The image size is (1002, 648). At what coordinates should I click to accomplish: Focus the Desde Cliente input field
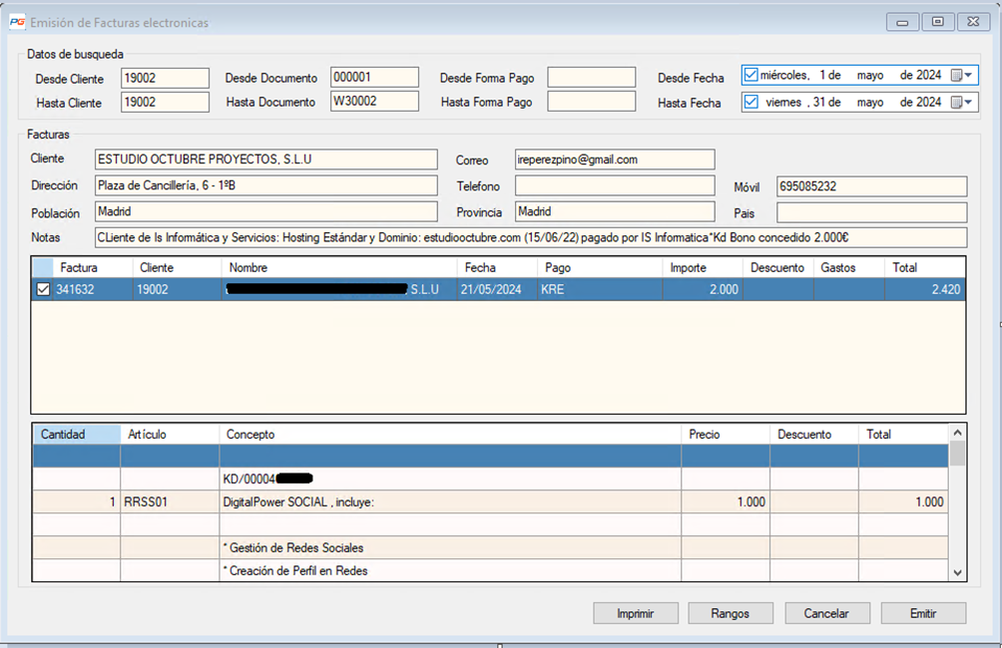click(x=165, y=78)
